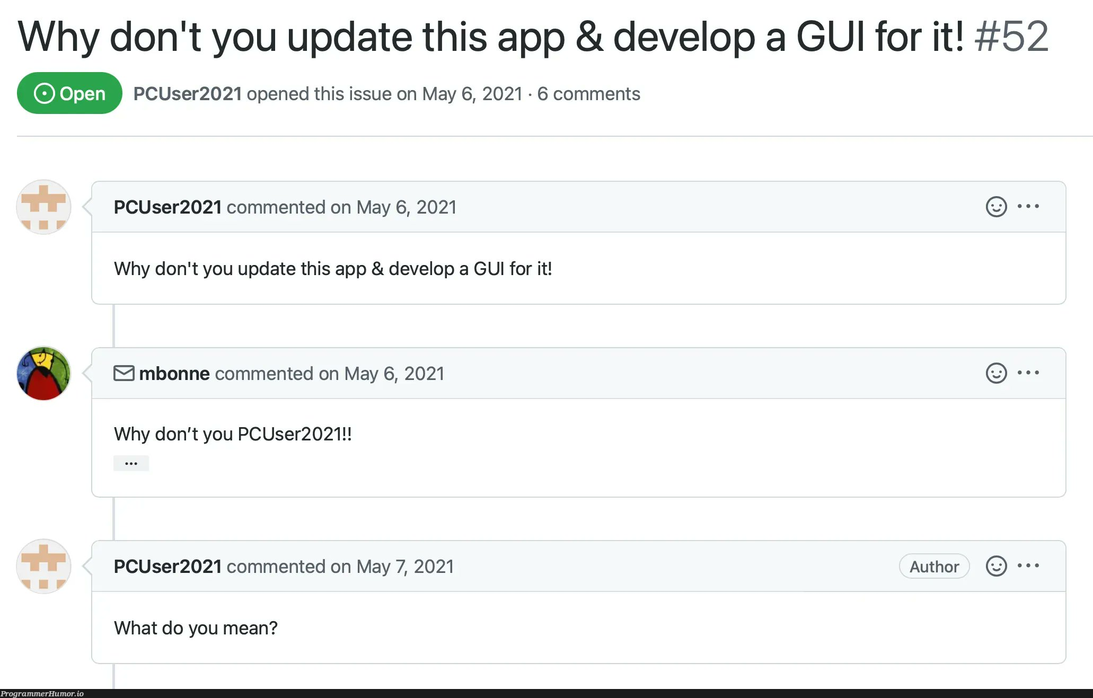Expand the collapsed mbonne comment section

pos(130,462)
